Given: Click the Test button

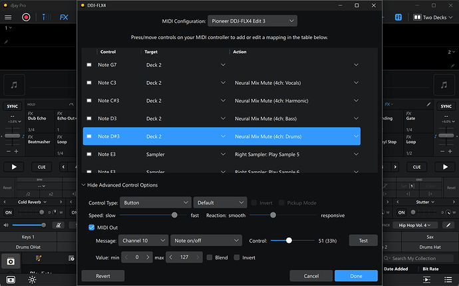Looking at the screenshot, I should [x=363, y=240].
